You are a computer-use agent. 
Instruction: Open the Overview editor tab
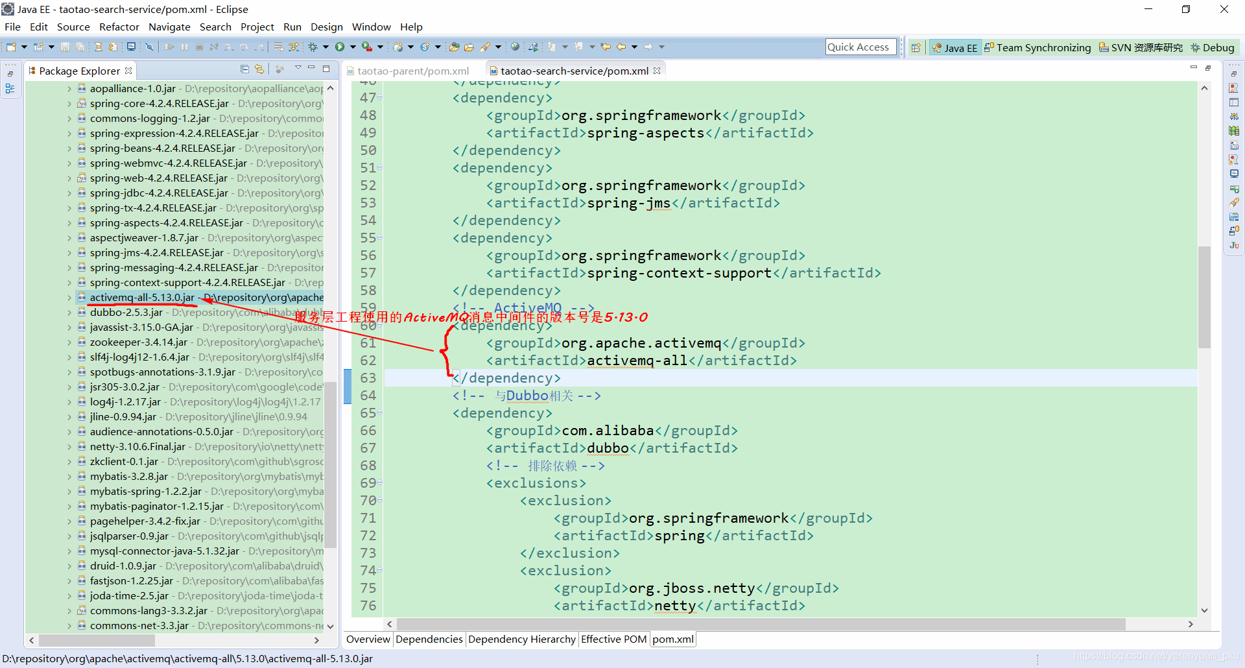coord(368,639)
